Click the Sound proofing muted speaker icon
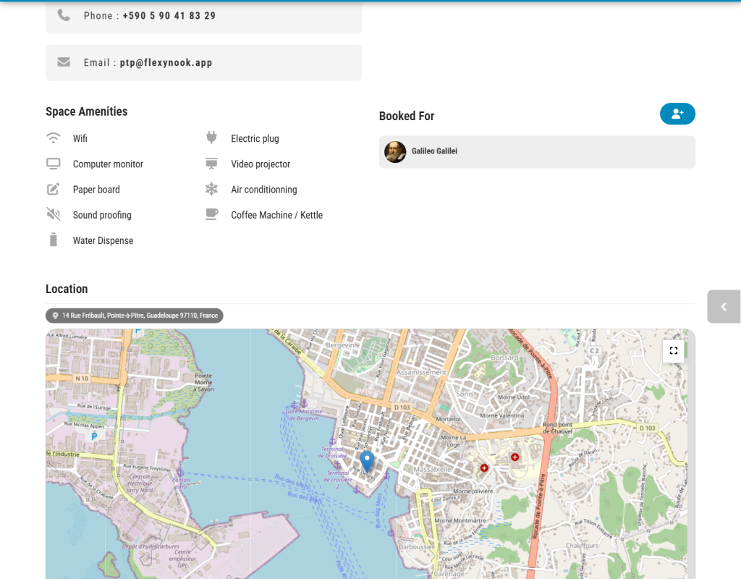The width and height of the screenshot is (741, 579). pyautogui.click(x=54, y=214)
